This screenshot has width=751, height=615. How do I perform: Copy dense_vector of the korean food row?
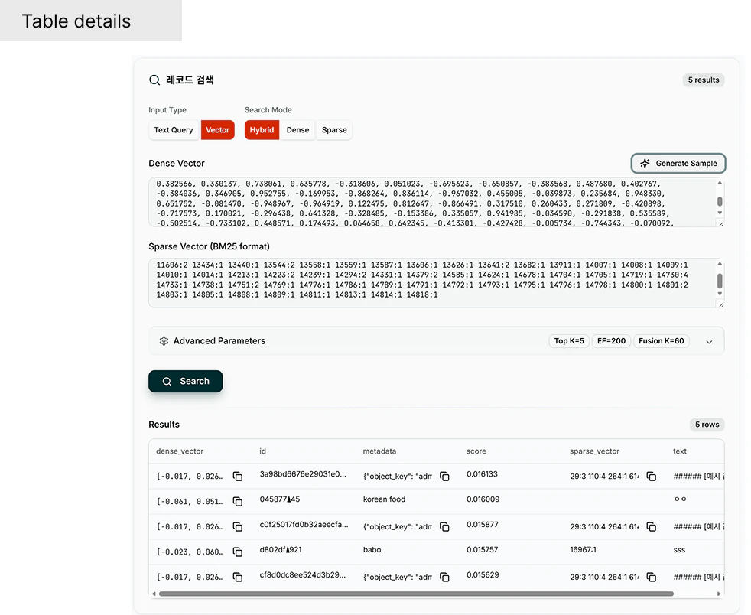point(238,502)
